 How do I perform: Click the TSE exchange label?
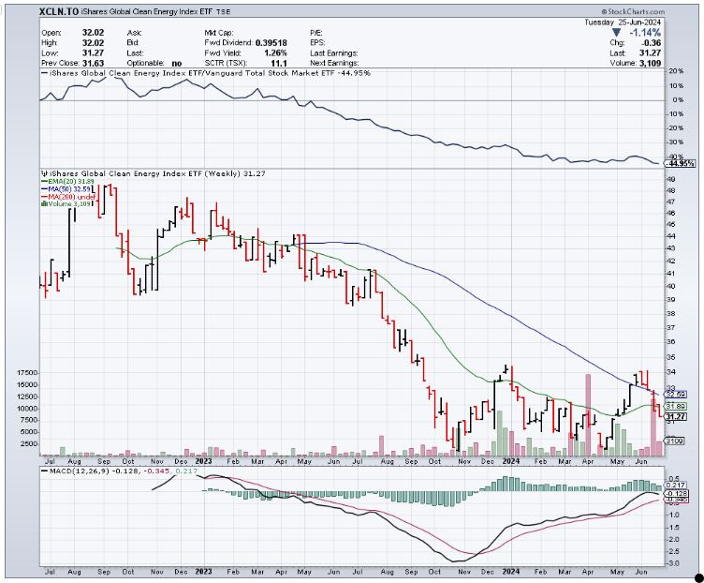coord(223,12)
